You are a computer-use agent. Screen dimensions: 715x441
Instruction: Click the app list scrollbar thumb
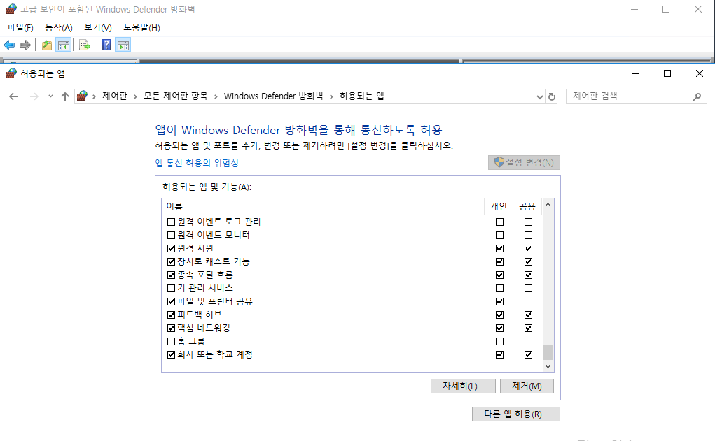click(x=548, y=352)
